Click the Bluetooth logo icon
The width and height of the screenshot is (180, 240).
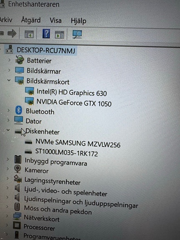19,110
